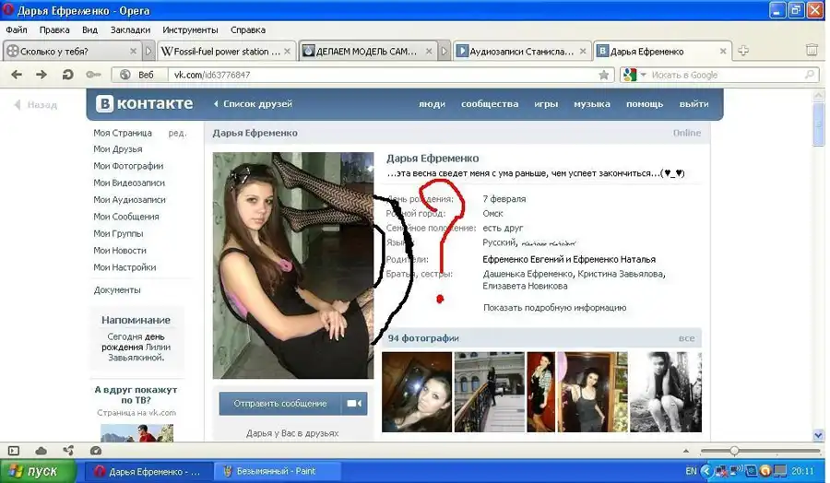This screenshot has width=830, height=483.
Task: Click the Reload page icon
Action: 67,75
